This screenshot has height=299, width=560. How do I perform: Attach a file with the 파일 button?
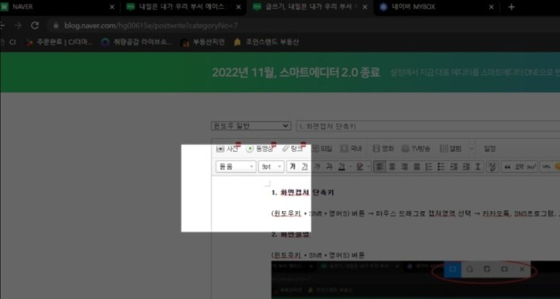[323, 149]
